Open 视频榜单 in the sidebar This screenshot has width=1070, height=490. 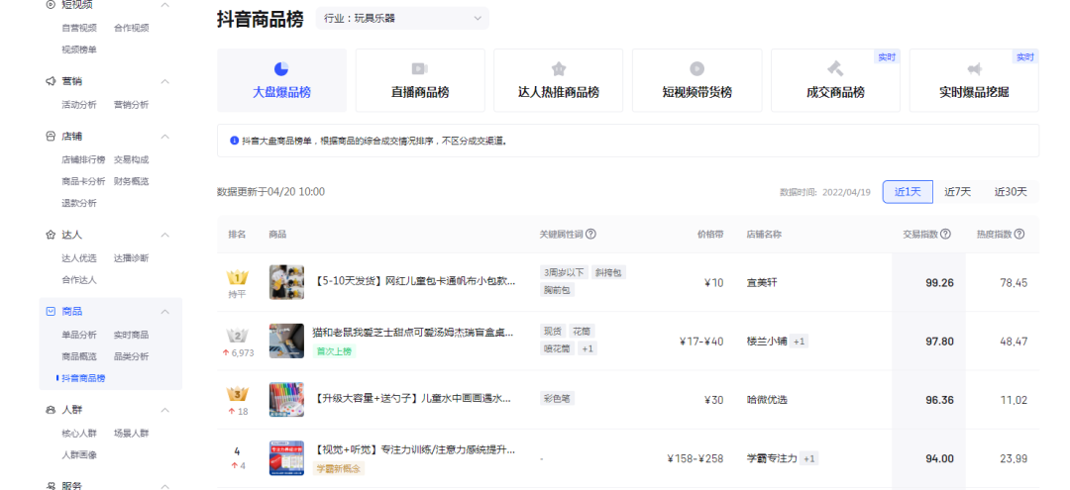click(x=79, y=49)
